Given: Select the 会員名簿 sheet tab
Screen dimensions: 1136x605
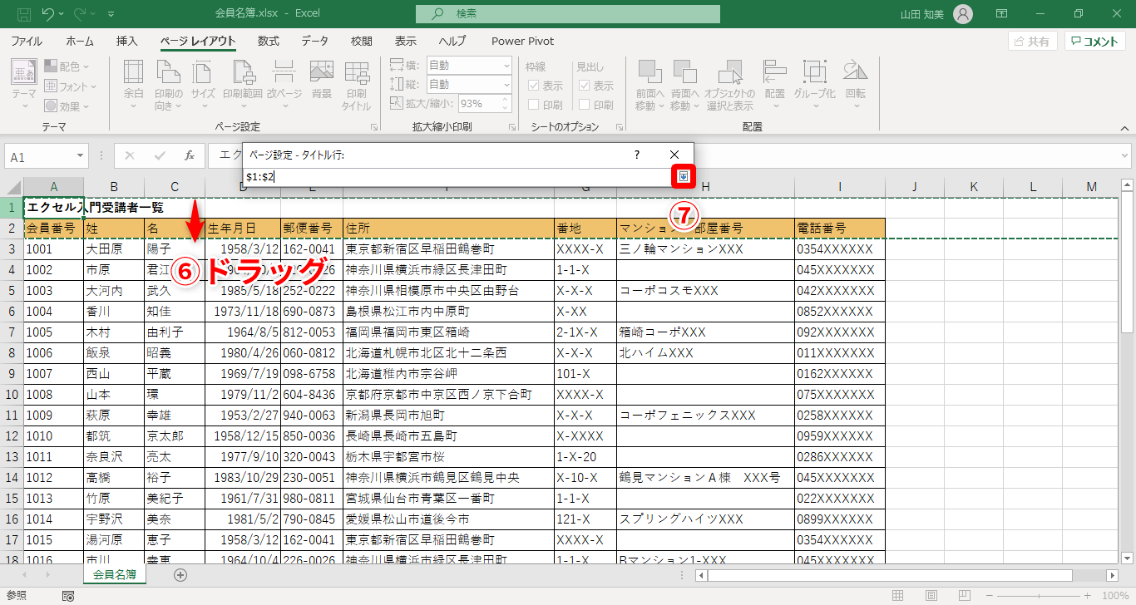Looking at the screenshot, I should click(x=115, y=574).
